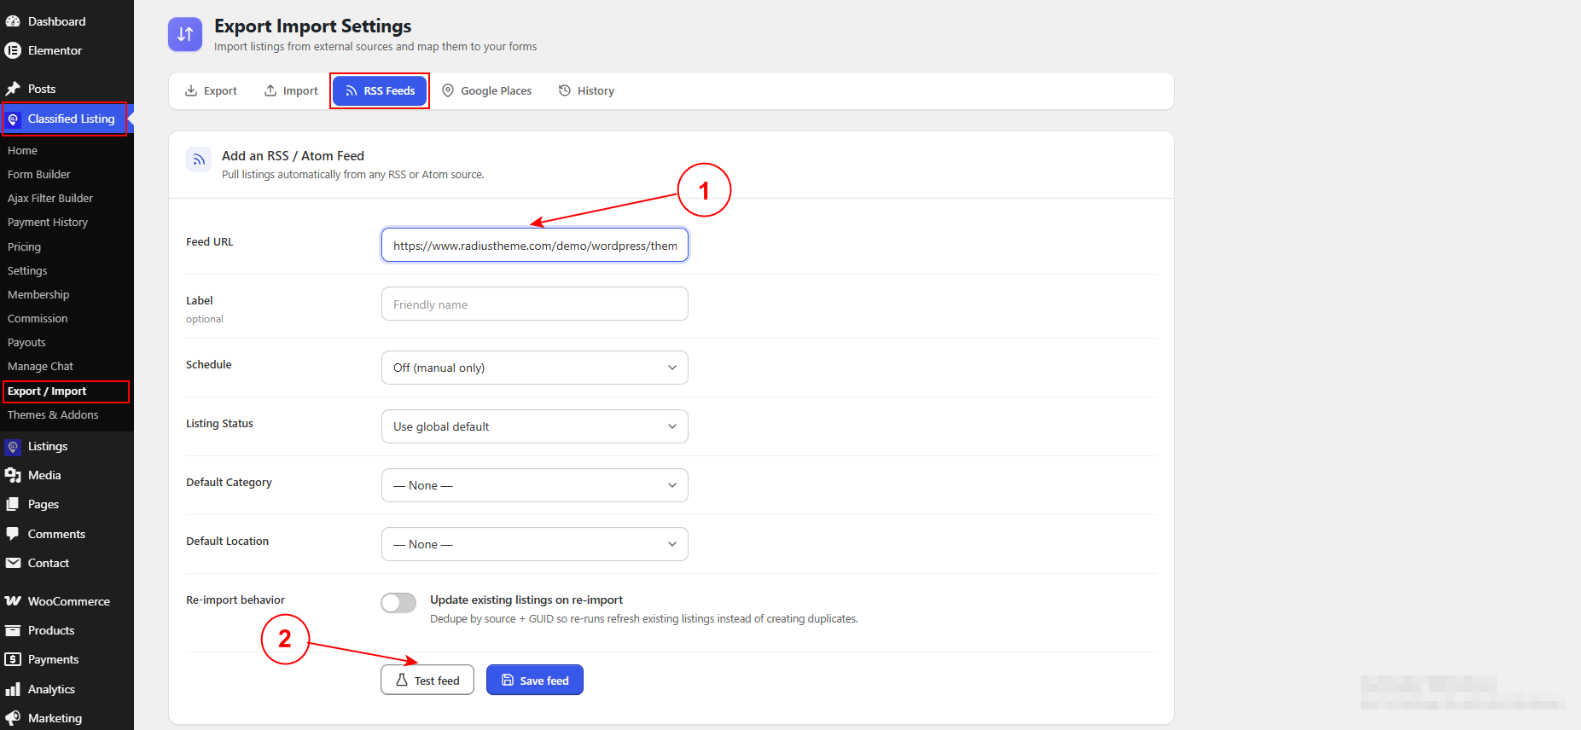Open the Pricing submenu item
Screen dimensions: 1581x730
(24, 246)
